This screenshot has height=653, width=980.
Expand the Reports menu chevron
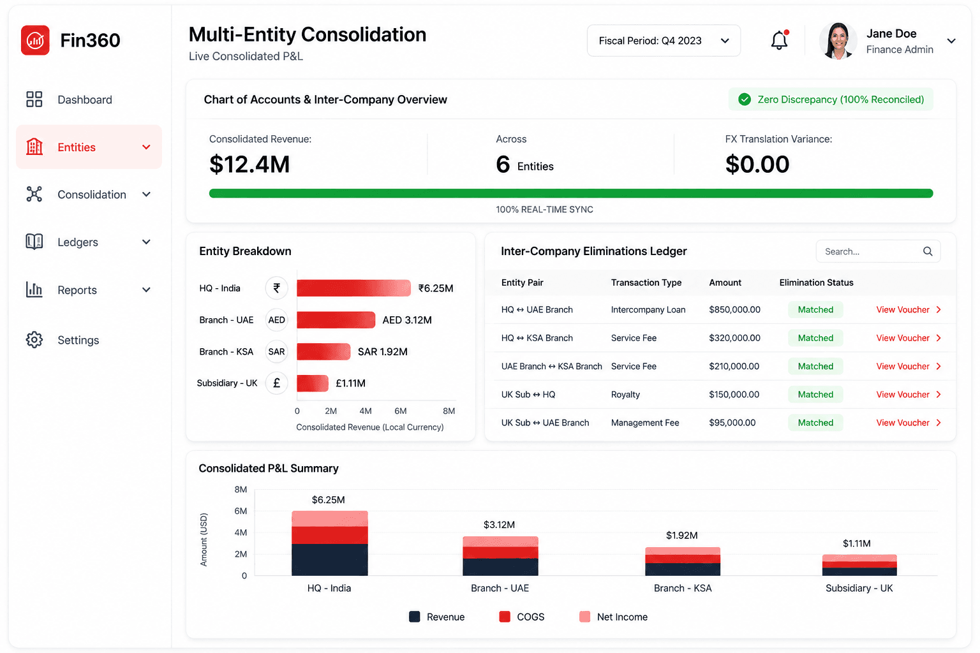point(146,290)
